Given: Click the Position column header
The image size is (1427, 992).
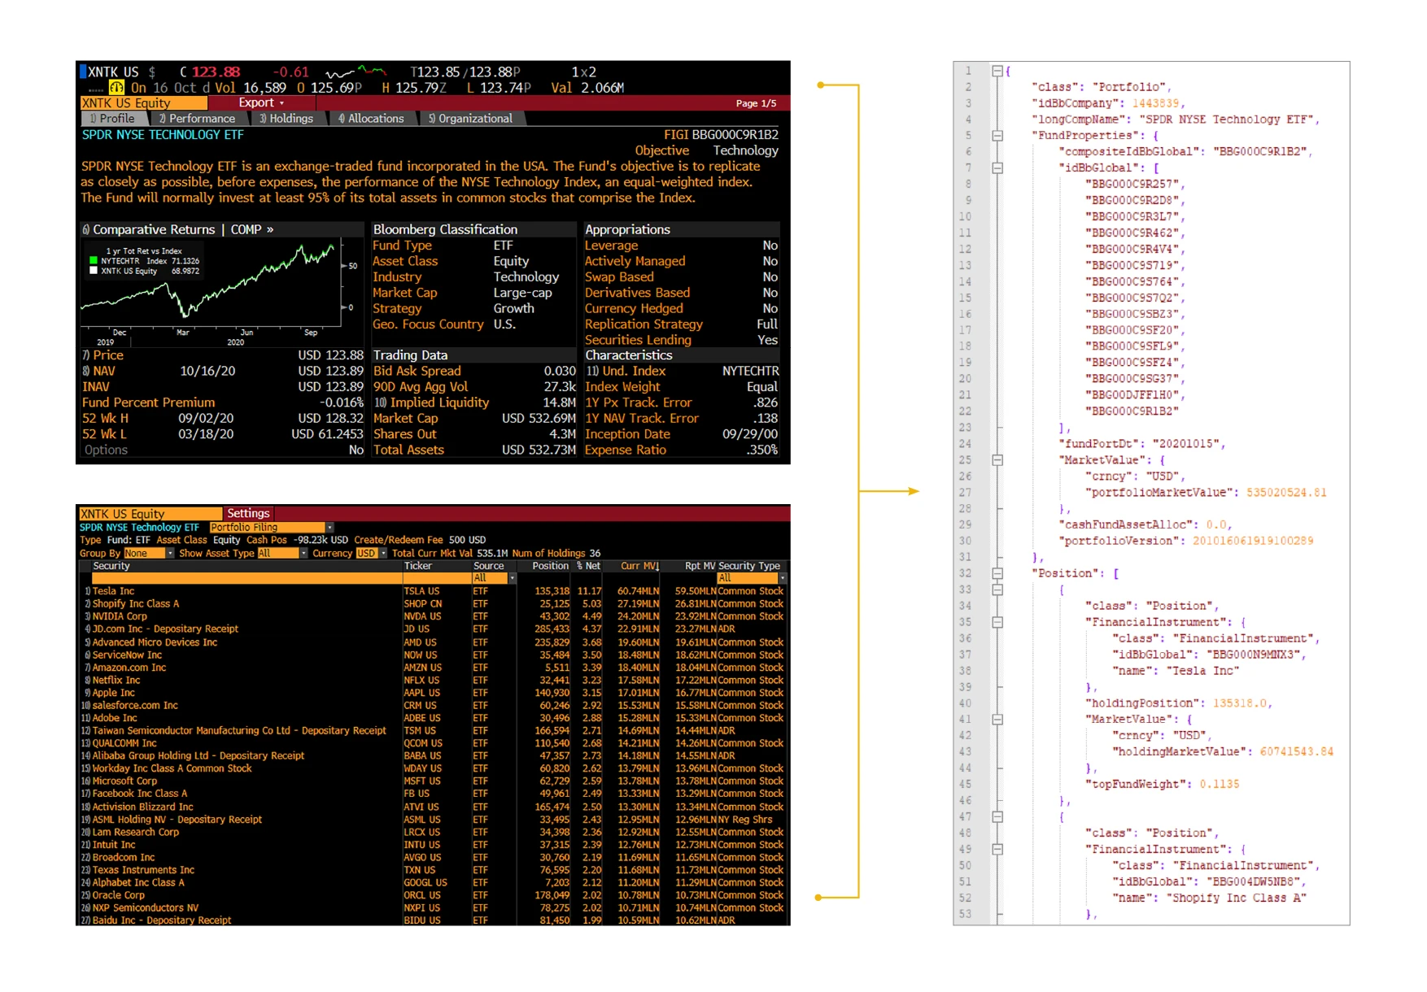Looking at the screenshot, I should click(x=551, y=566).
